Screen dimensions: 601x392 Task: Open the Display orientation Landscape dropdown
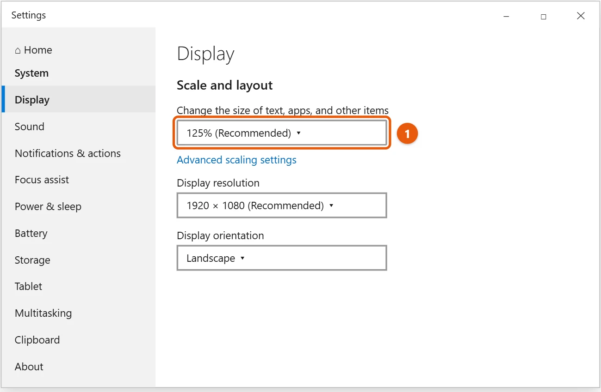[x=282, y=258]
